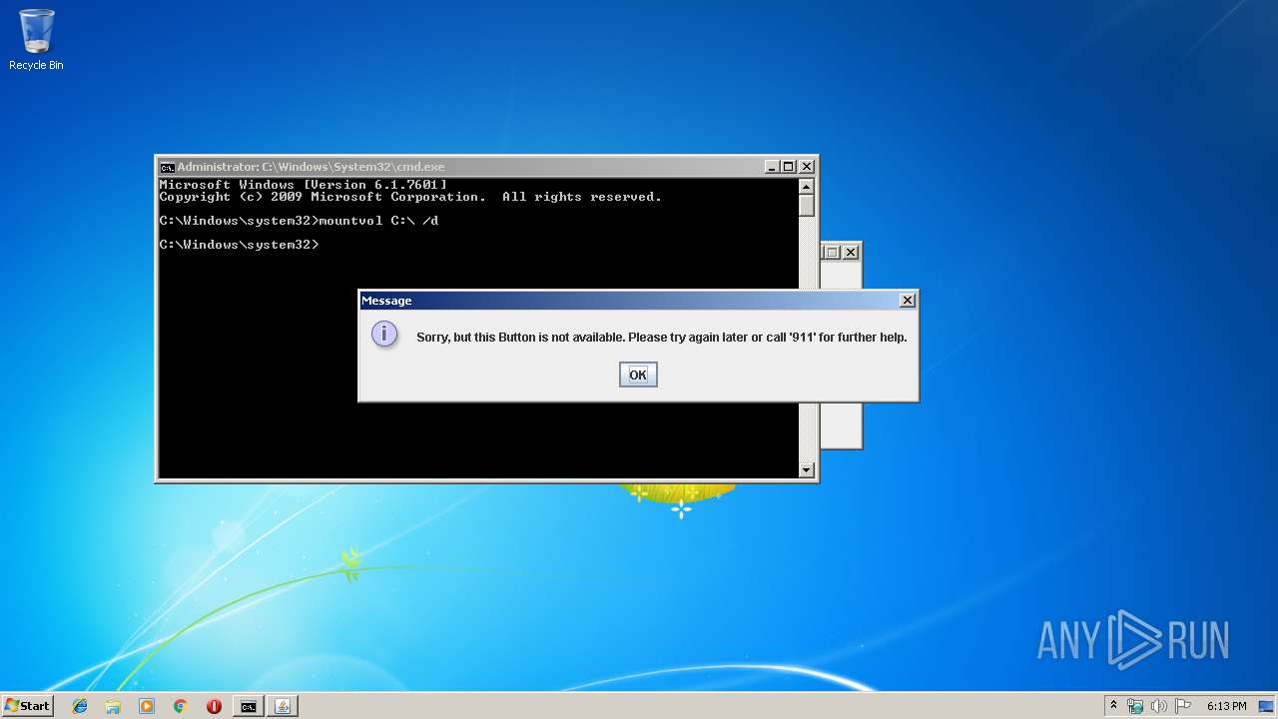Screen dimensions: 1278x719
Task: Switch to cmd taskbar button
Action: click(x=248, y=706)
